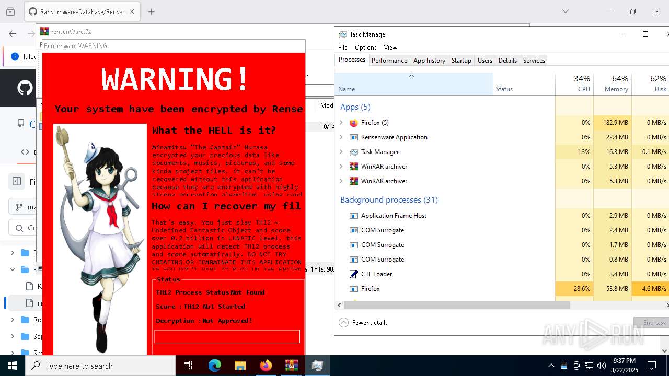Click the CTF Loader process icon

click(x=354, y=274)
